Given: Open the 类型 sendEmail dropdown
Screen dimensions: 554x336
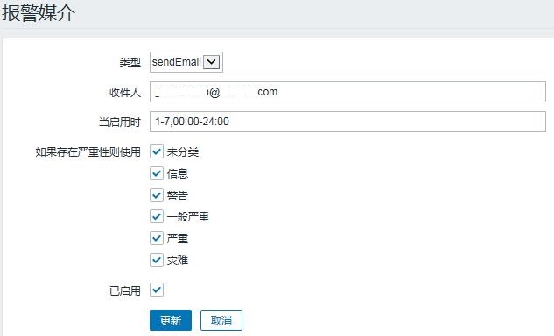Looking at the screenshot, I should (186, 62).
